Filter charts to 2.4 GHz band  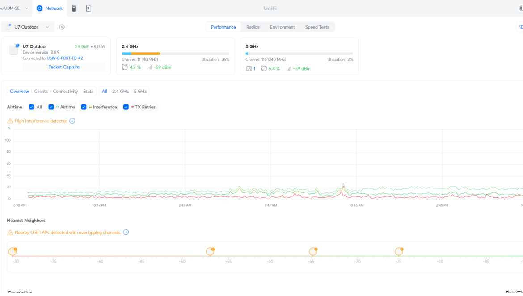click(x=120, y=91)
